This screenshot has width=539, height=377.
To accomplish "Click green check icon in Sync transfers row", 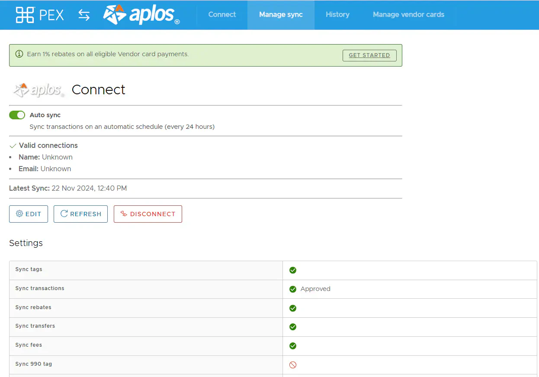I will tap(293, 327).
